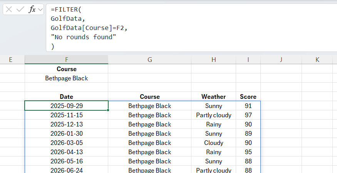Select the score 95 cell
The height and width of the screenshot is (173, 337).
pos(248,152)
